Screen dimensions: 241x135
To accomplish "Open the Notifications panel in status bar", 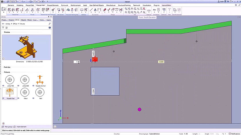I will [x=234, y=134].
